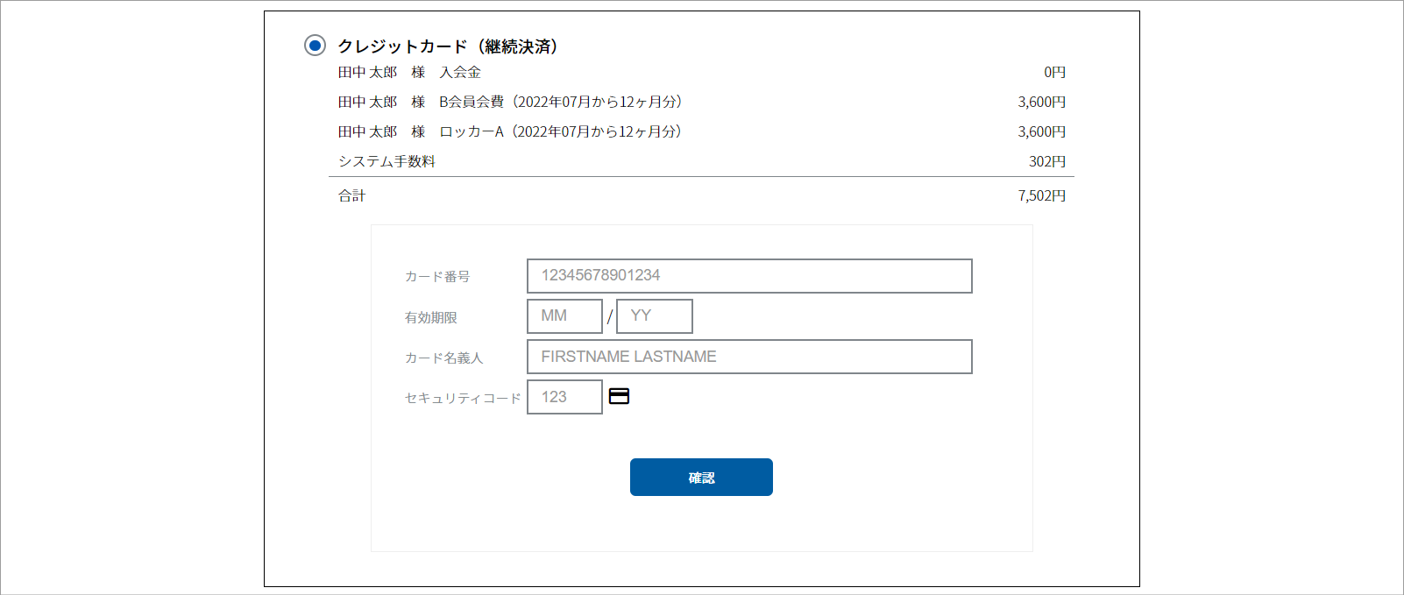Click the システム手数料 row label

pos(386,162)
